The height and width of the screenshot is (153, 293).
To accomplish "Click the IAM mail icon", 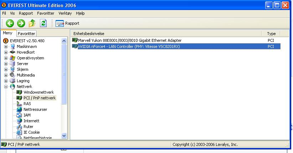I will [19, 115].
